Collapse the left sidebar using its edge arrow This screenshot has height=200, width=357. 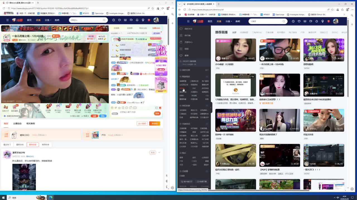pyautogui.click(x=211, y=107)
